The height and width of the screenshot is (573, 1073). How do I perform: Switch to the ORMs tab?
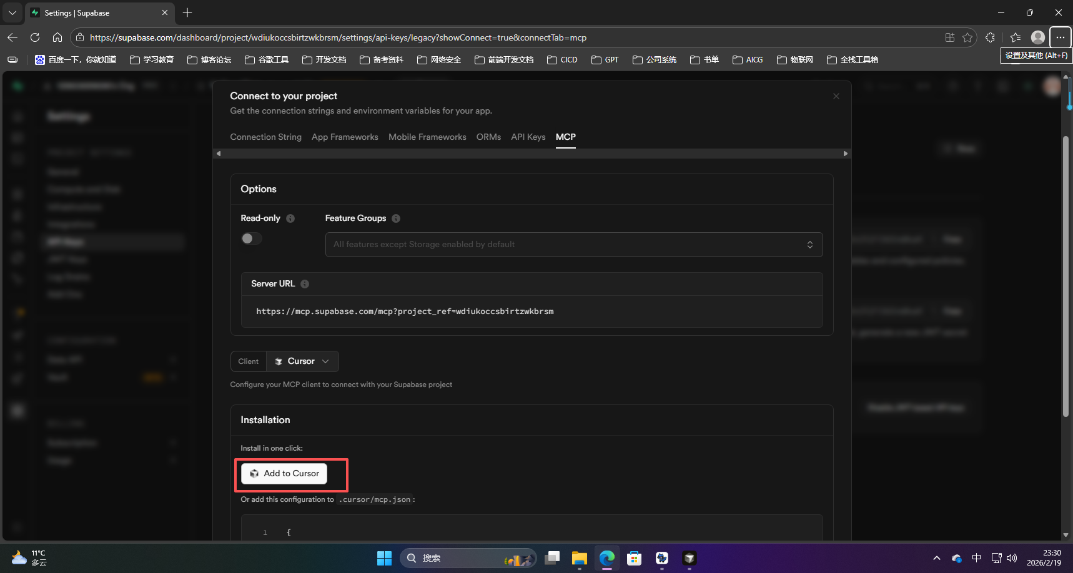(x=488, y=137)
